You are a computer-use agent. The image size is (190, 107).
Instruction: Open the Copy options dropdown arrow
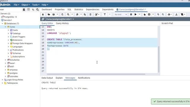81,15
